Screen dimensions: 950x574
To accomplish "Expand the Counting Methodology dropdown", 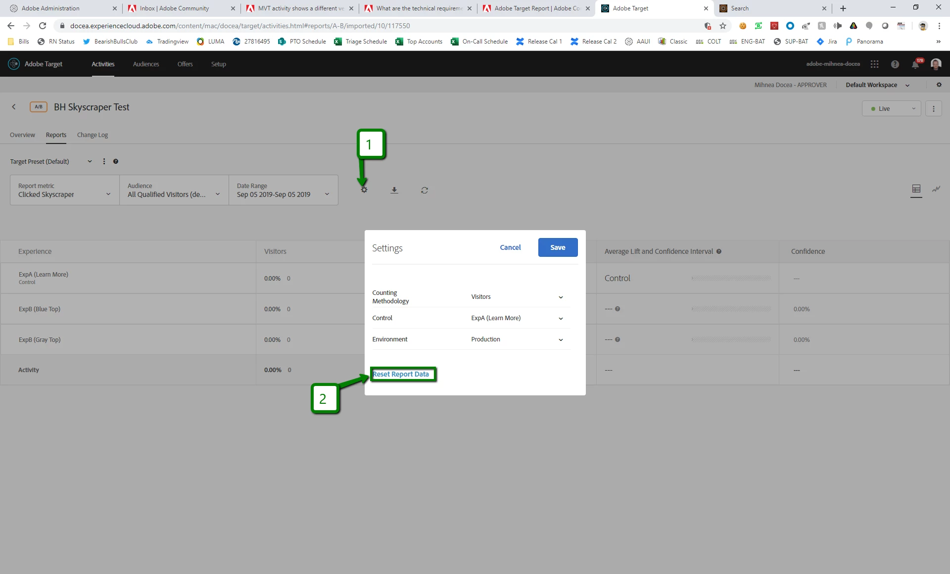I will click(517, 297).
